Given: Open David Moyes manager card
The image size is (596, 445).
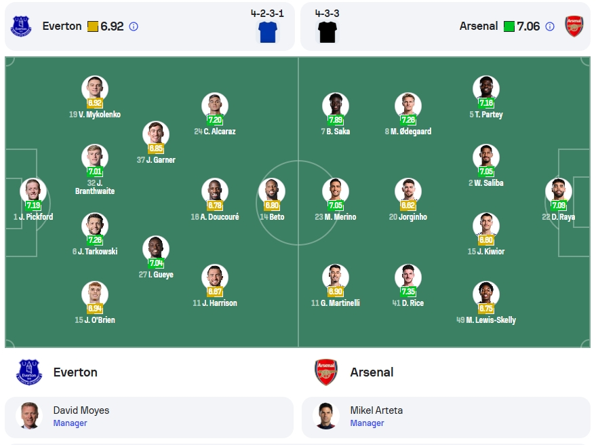Looking at the screenshot, I should tap(149, 417).
